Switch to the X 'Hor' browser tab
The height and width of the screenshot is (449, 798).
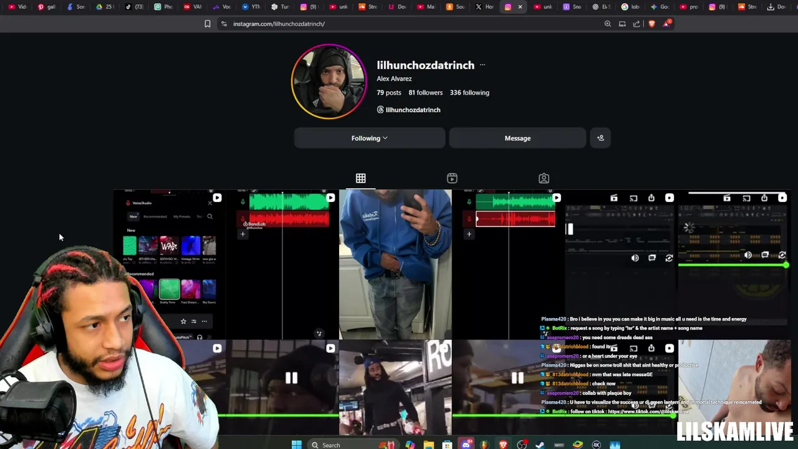484,7
